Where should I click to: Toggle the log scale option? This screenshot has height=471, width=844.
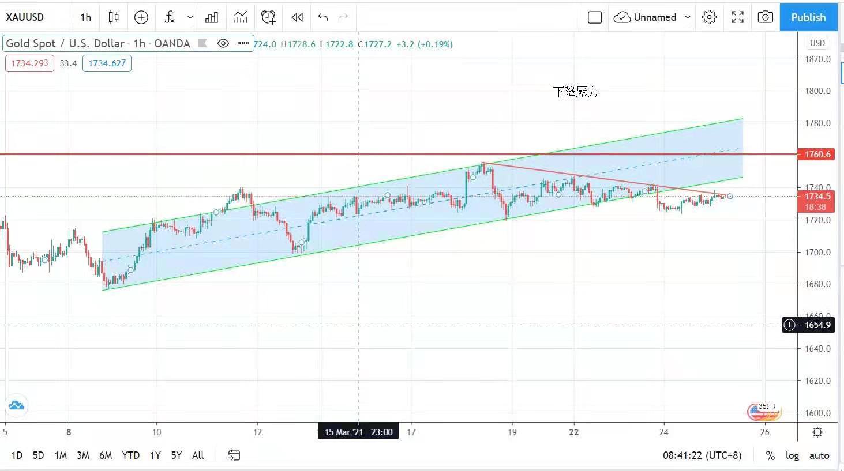(792, 455)
